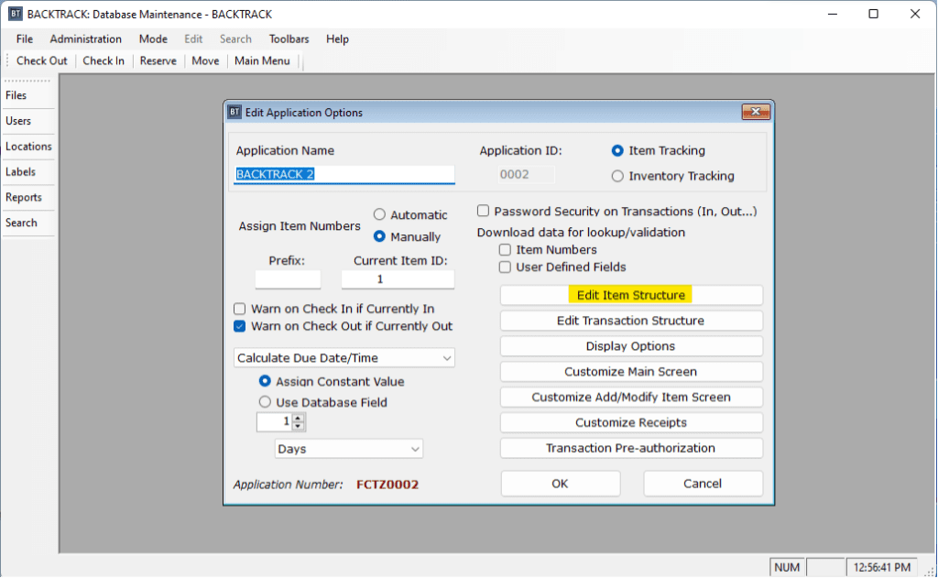Screen dimensions: 938x578
Task: Open the Administration menu
Action: click(x=85, y=38)
